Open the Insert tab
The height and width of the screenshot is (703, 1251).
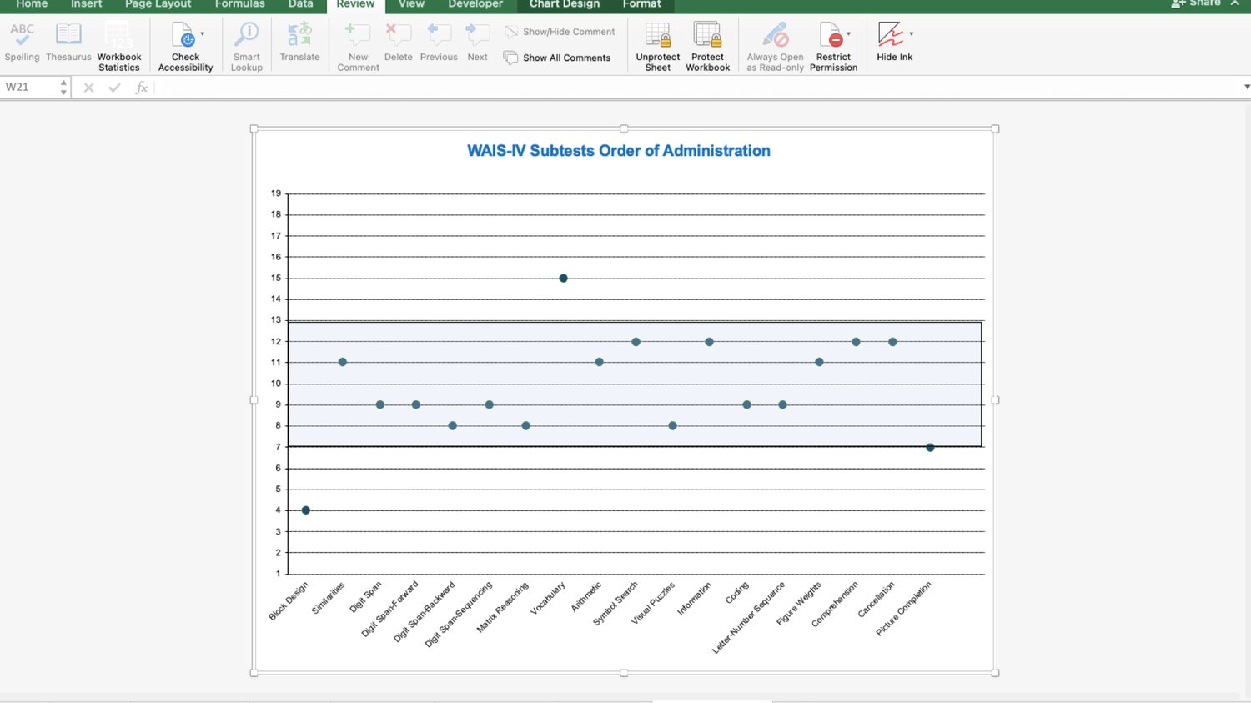click(x=87, y=4)
